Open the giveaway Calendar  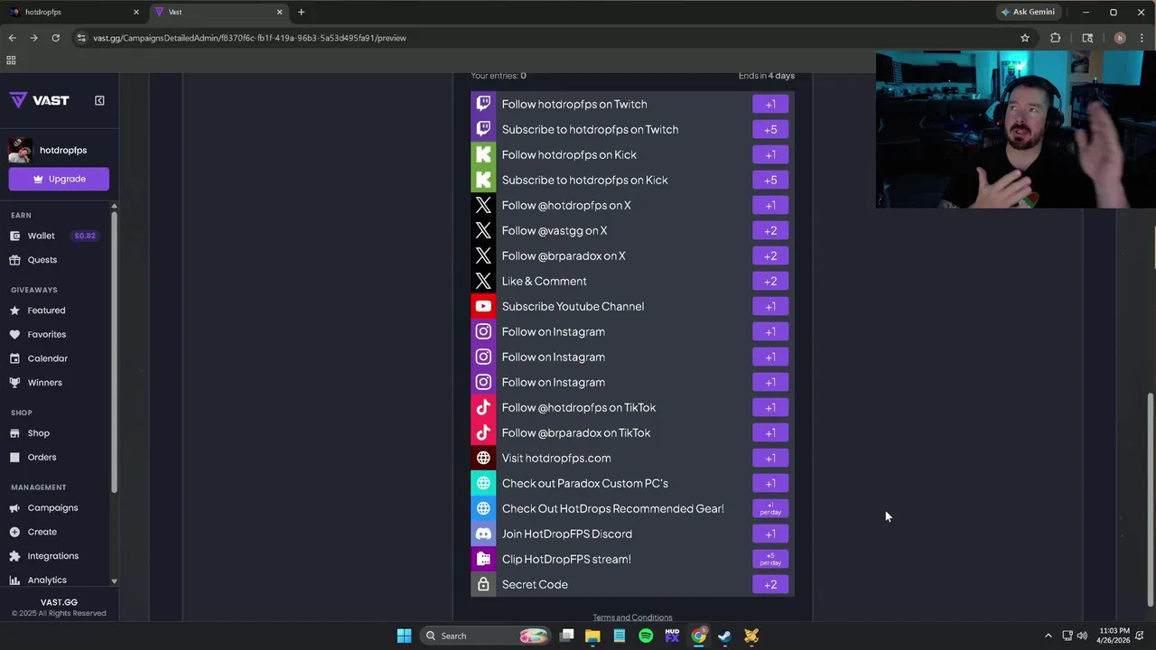point(47,358)
